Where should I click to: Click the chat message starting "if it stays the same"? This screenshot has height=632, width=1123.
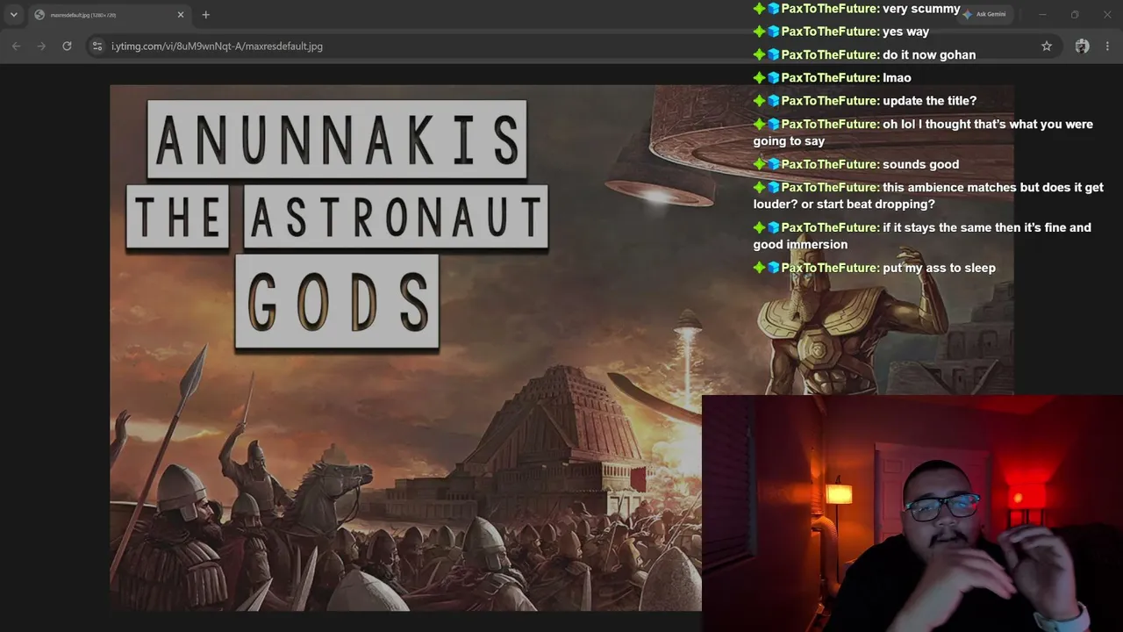point(922,236)
